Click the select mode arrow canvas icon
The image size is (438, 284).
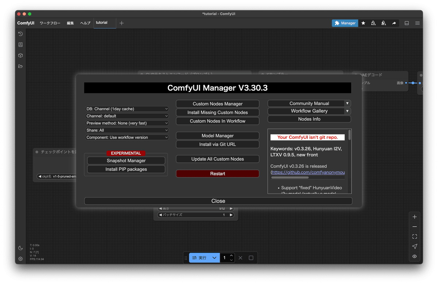(x=414, y=246)
